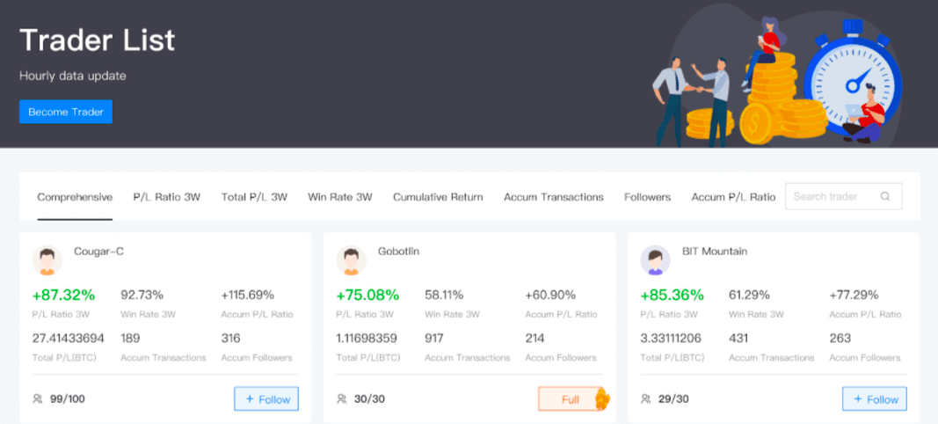Show the Cumulative Return tab
The image size is (938, 424).
click(x=438, y=197)
